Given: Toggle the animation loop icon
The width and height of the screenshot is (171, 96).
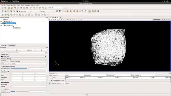Looking at the screenshot, I should click(x=46, y=8).
